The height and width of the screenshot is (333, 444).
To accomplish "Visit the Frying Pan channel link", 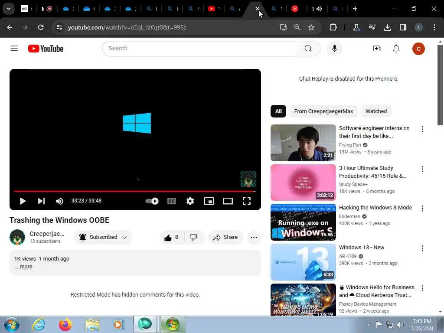I will [350, 145].
